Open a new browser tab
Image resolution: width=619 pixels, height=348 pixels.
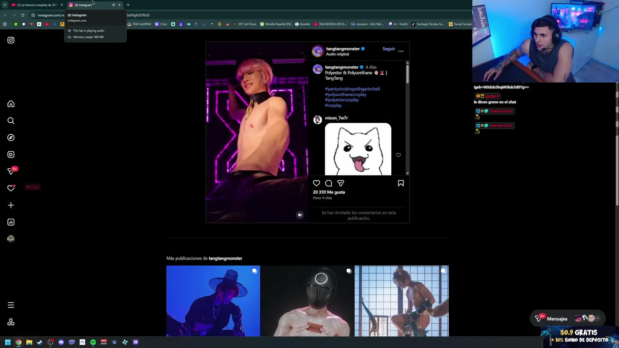tap(128, 5)
